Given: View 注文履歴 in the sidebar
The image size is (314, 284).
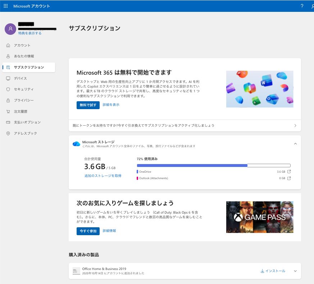Looking at the screenshot, I should (x=21, y=112).
